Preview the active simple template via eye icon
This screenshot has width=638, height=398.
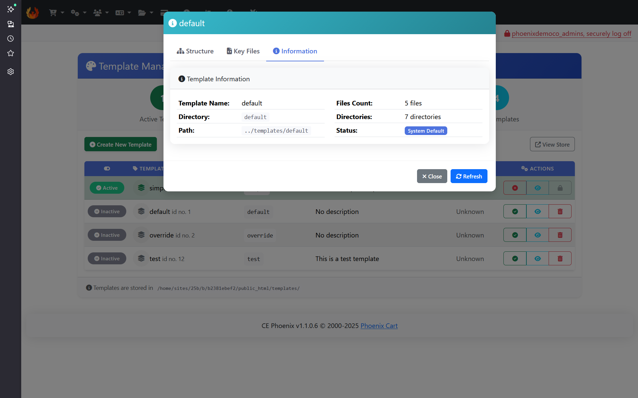538,188
